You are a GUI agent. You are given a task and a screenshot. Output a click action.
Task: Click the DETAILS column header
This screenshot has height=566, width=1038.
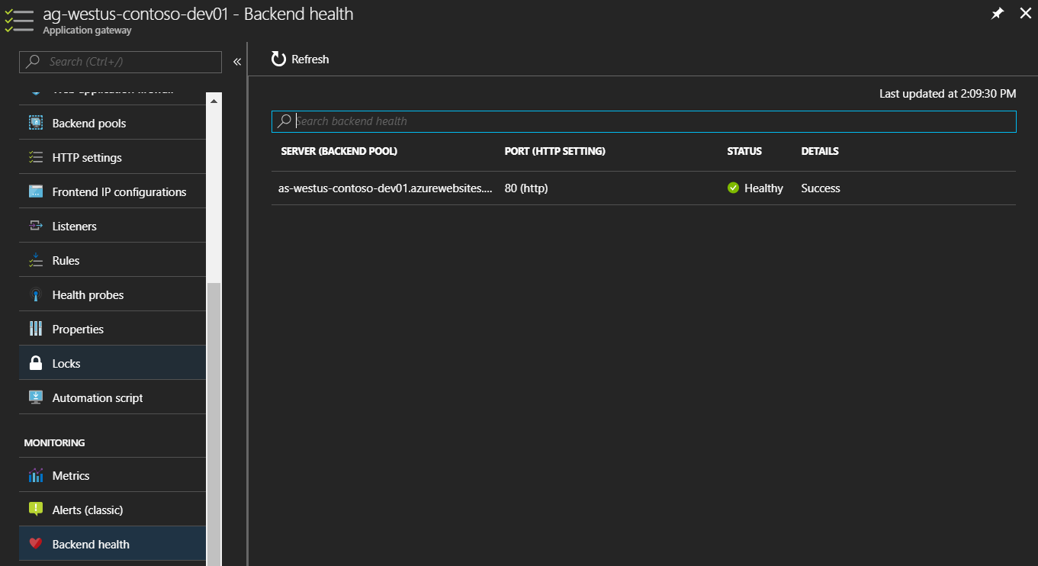[820, 151]
